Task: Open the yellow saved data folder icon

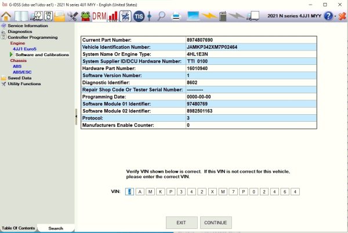Action: coord(59,17)
